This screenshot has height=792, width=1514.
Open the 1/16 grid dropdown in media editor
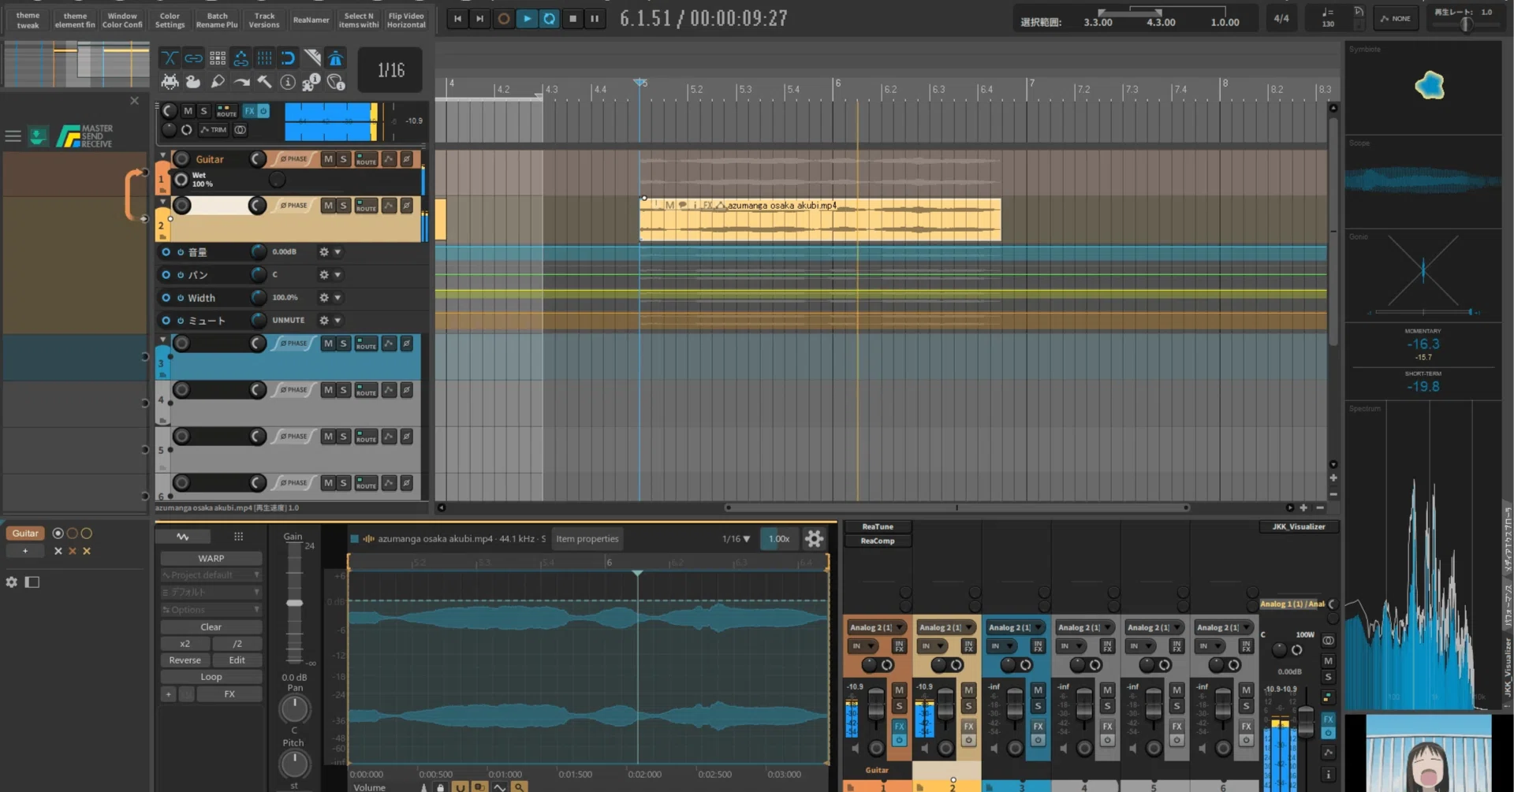click(736, 539)
